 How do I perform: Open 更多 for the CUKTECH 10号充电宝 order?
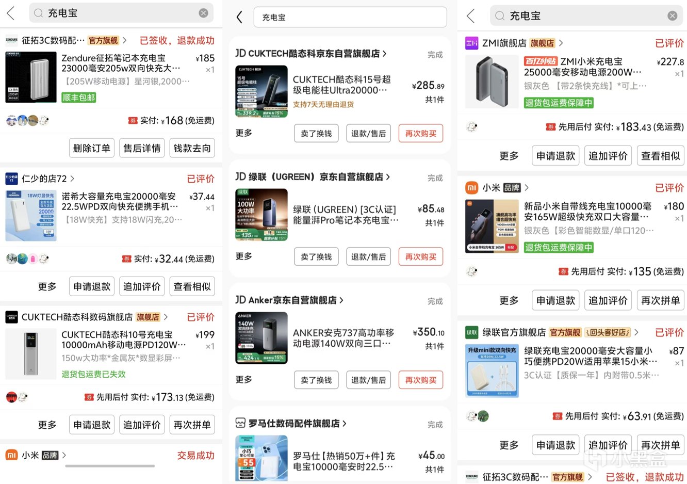[47, 425]
